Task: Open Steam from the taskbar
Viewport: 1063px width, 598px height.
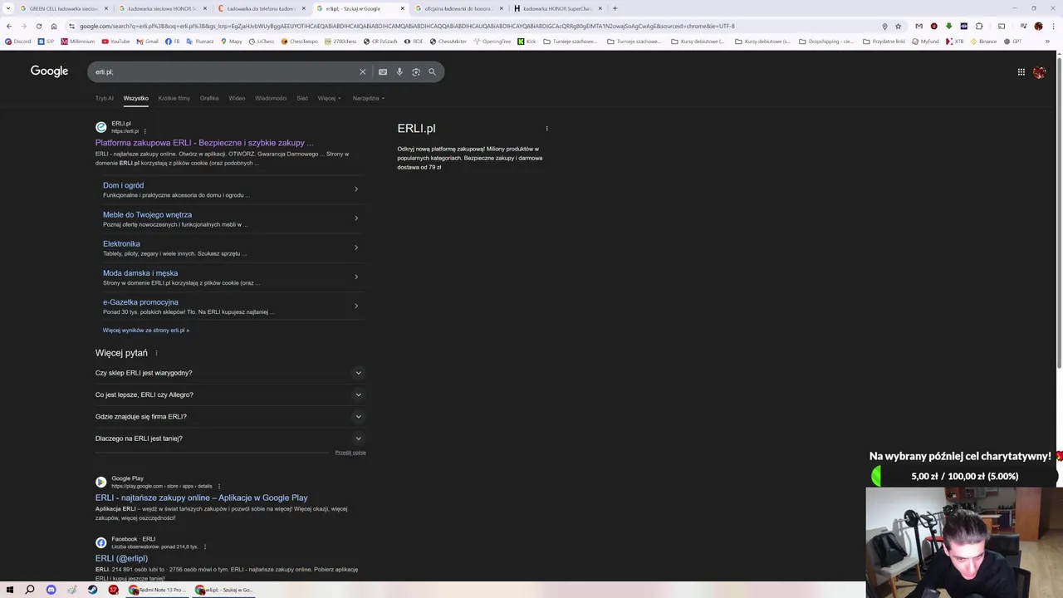Action: (x=92, y=590)
